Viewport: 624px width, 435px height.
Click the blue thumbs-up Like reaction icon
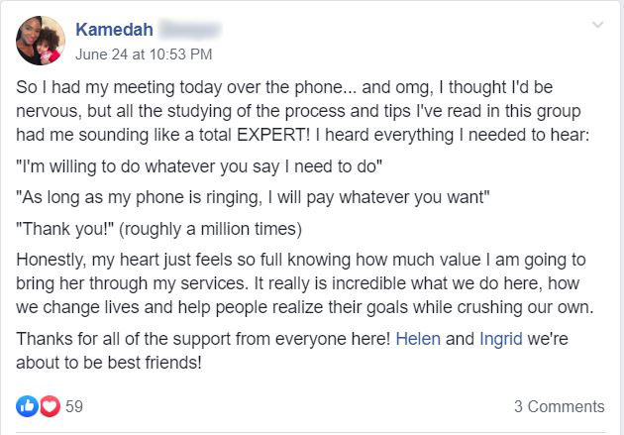pos(27,406)
